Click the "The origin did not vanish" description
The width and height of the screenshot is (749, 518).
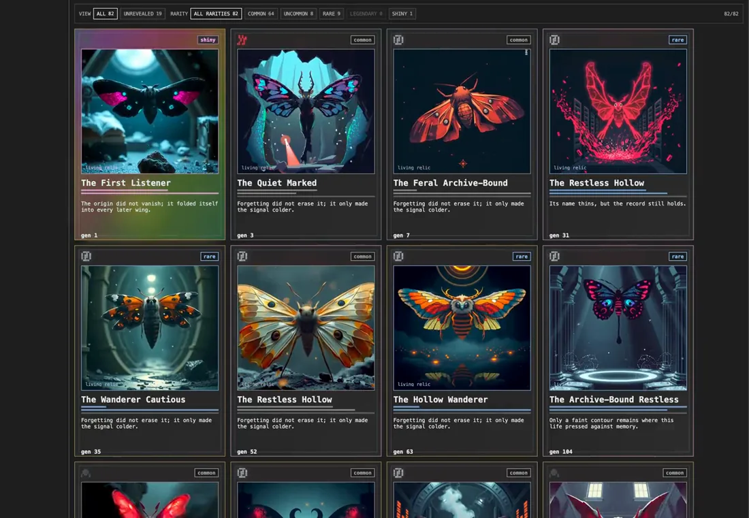point(150,207)
